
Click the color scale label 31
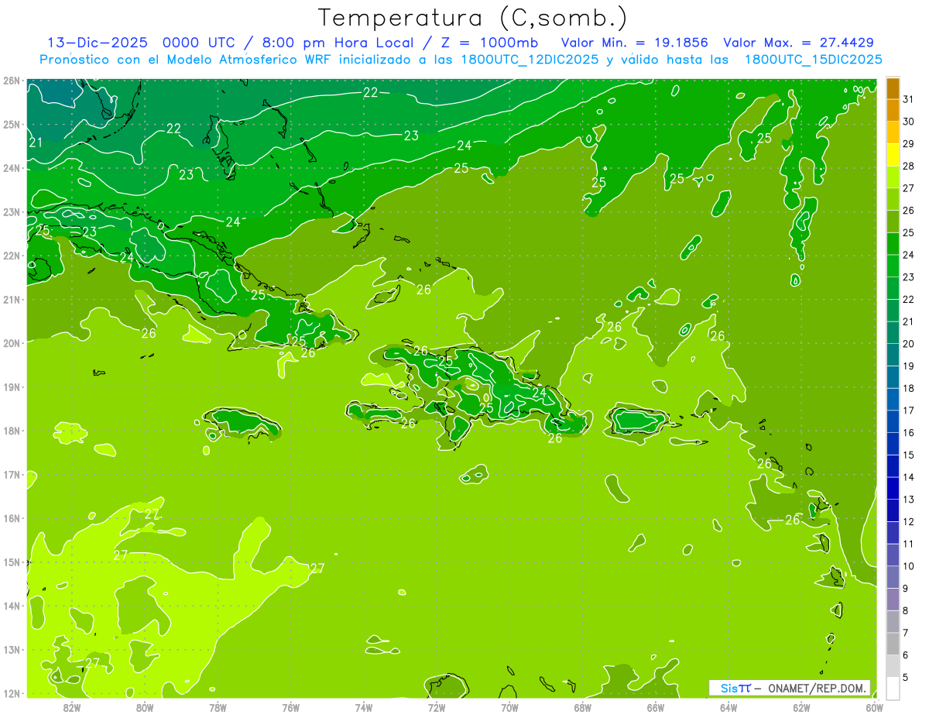(x=908, y=99)
